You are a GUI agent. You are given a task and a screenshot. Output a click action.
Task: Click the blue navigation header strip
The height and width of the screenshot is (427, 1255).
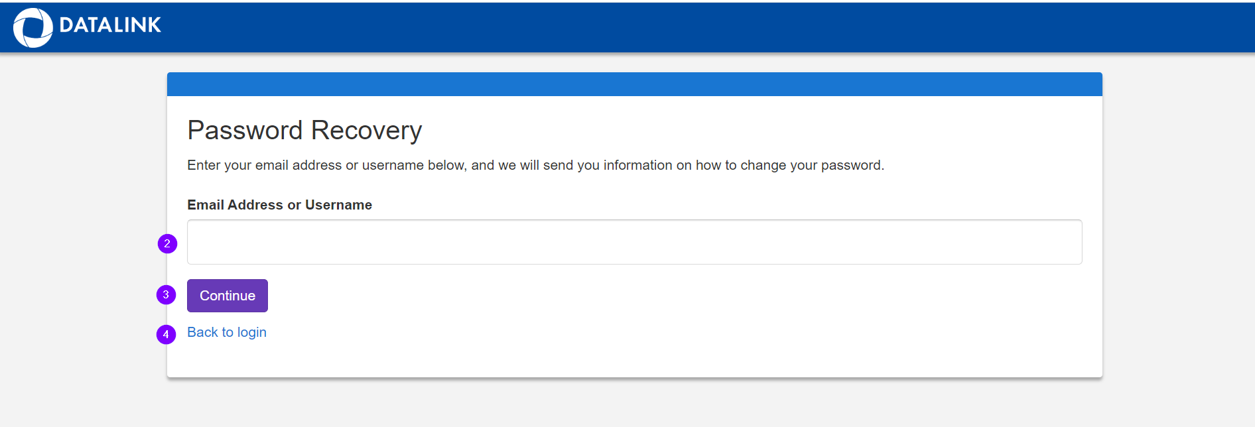coord(627,27)
